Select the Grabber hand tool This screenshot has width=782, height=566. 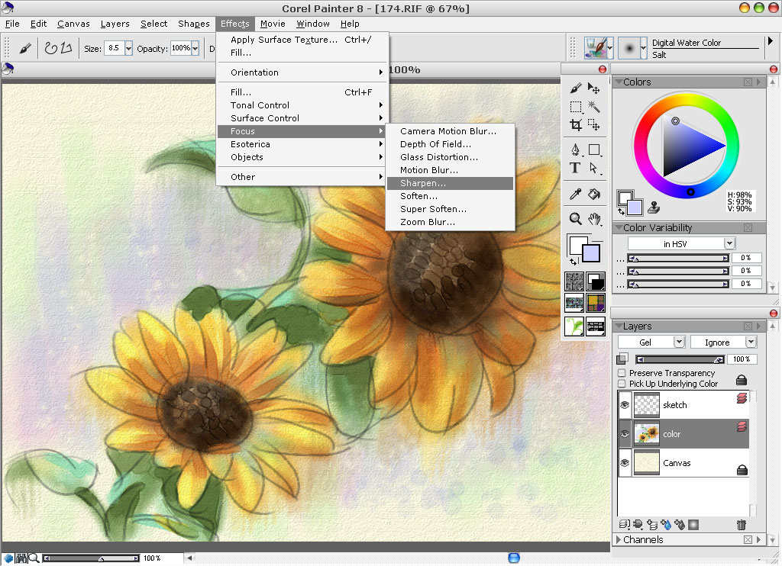point(593,219)
